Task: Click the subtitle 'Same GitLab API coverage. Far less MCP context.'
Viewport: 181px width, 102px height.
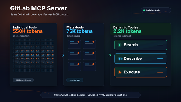Action: click(x=40, y=14)
